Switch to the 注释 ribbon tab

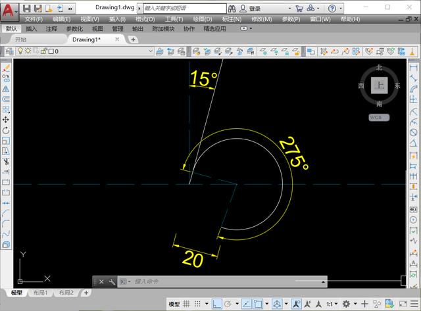pos(51,29)
